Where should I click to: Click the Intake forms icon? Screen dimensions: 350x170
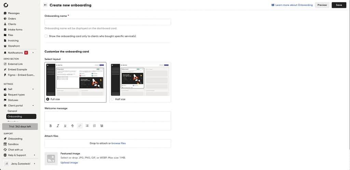click(5, 30)
